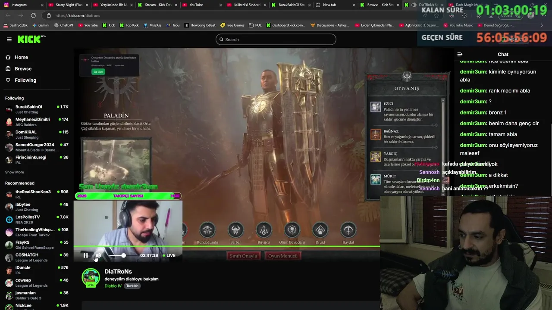Open Following in the sidebar

[25, 80]
